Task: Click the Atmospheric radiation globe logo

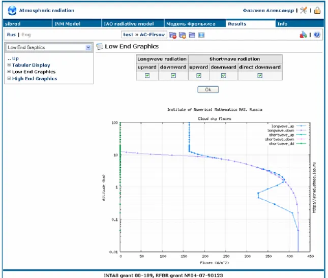Action: coord(12,11)
